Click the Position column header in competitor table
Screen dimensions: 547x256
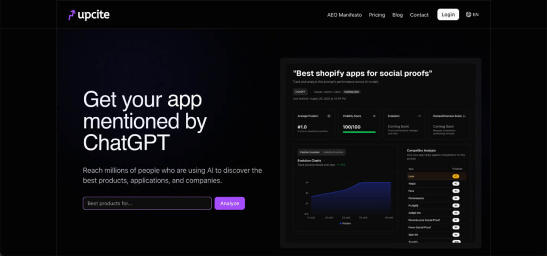pyautogui.click(x=457, y=169)
